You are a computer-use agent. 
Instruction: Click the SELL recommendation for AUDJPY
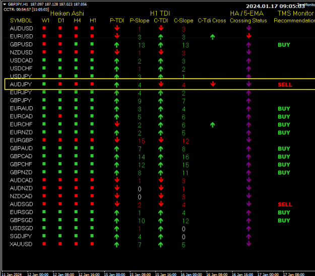[x=285, y=85]
